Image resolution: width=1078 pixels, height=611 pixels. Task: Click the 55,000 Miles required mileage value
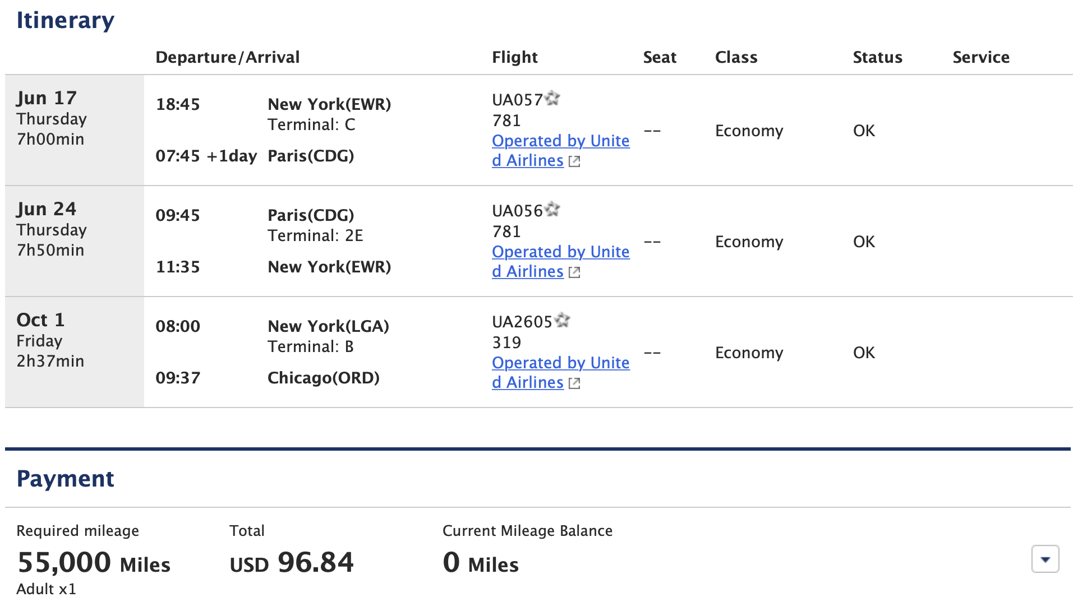click(x=93, y=564)
